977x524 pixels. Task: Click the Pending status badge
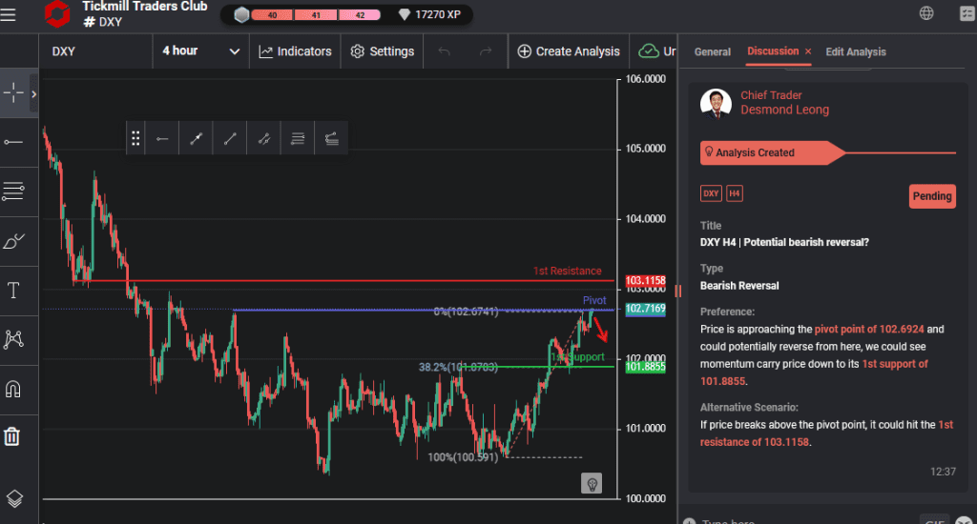pyautogui.click(x=932, y=196)
